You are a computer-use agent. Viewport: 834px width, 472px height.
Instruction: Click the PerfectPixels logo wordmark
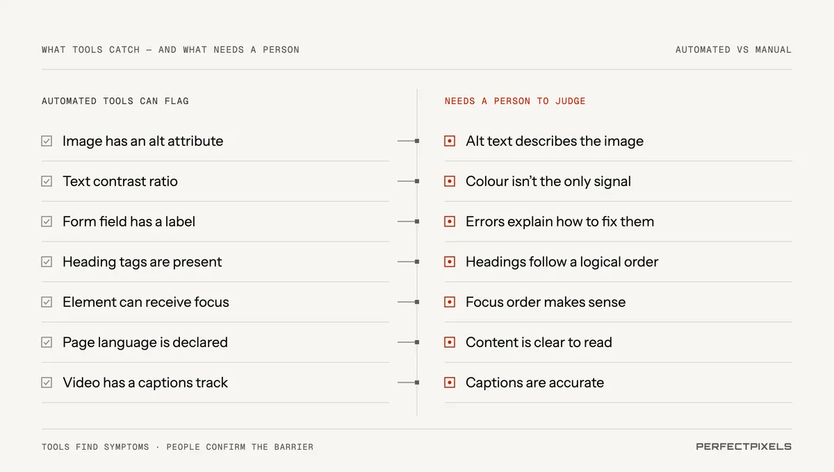tap(744, 446)
